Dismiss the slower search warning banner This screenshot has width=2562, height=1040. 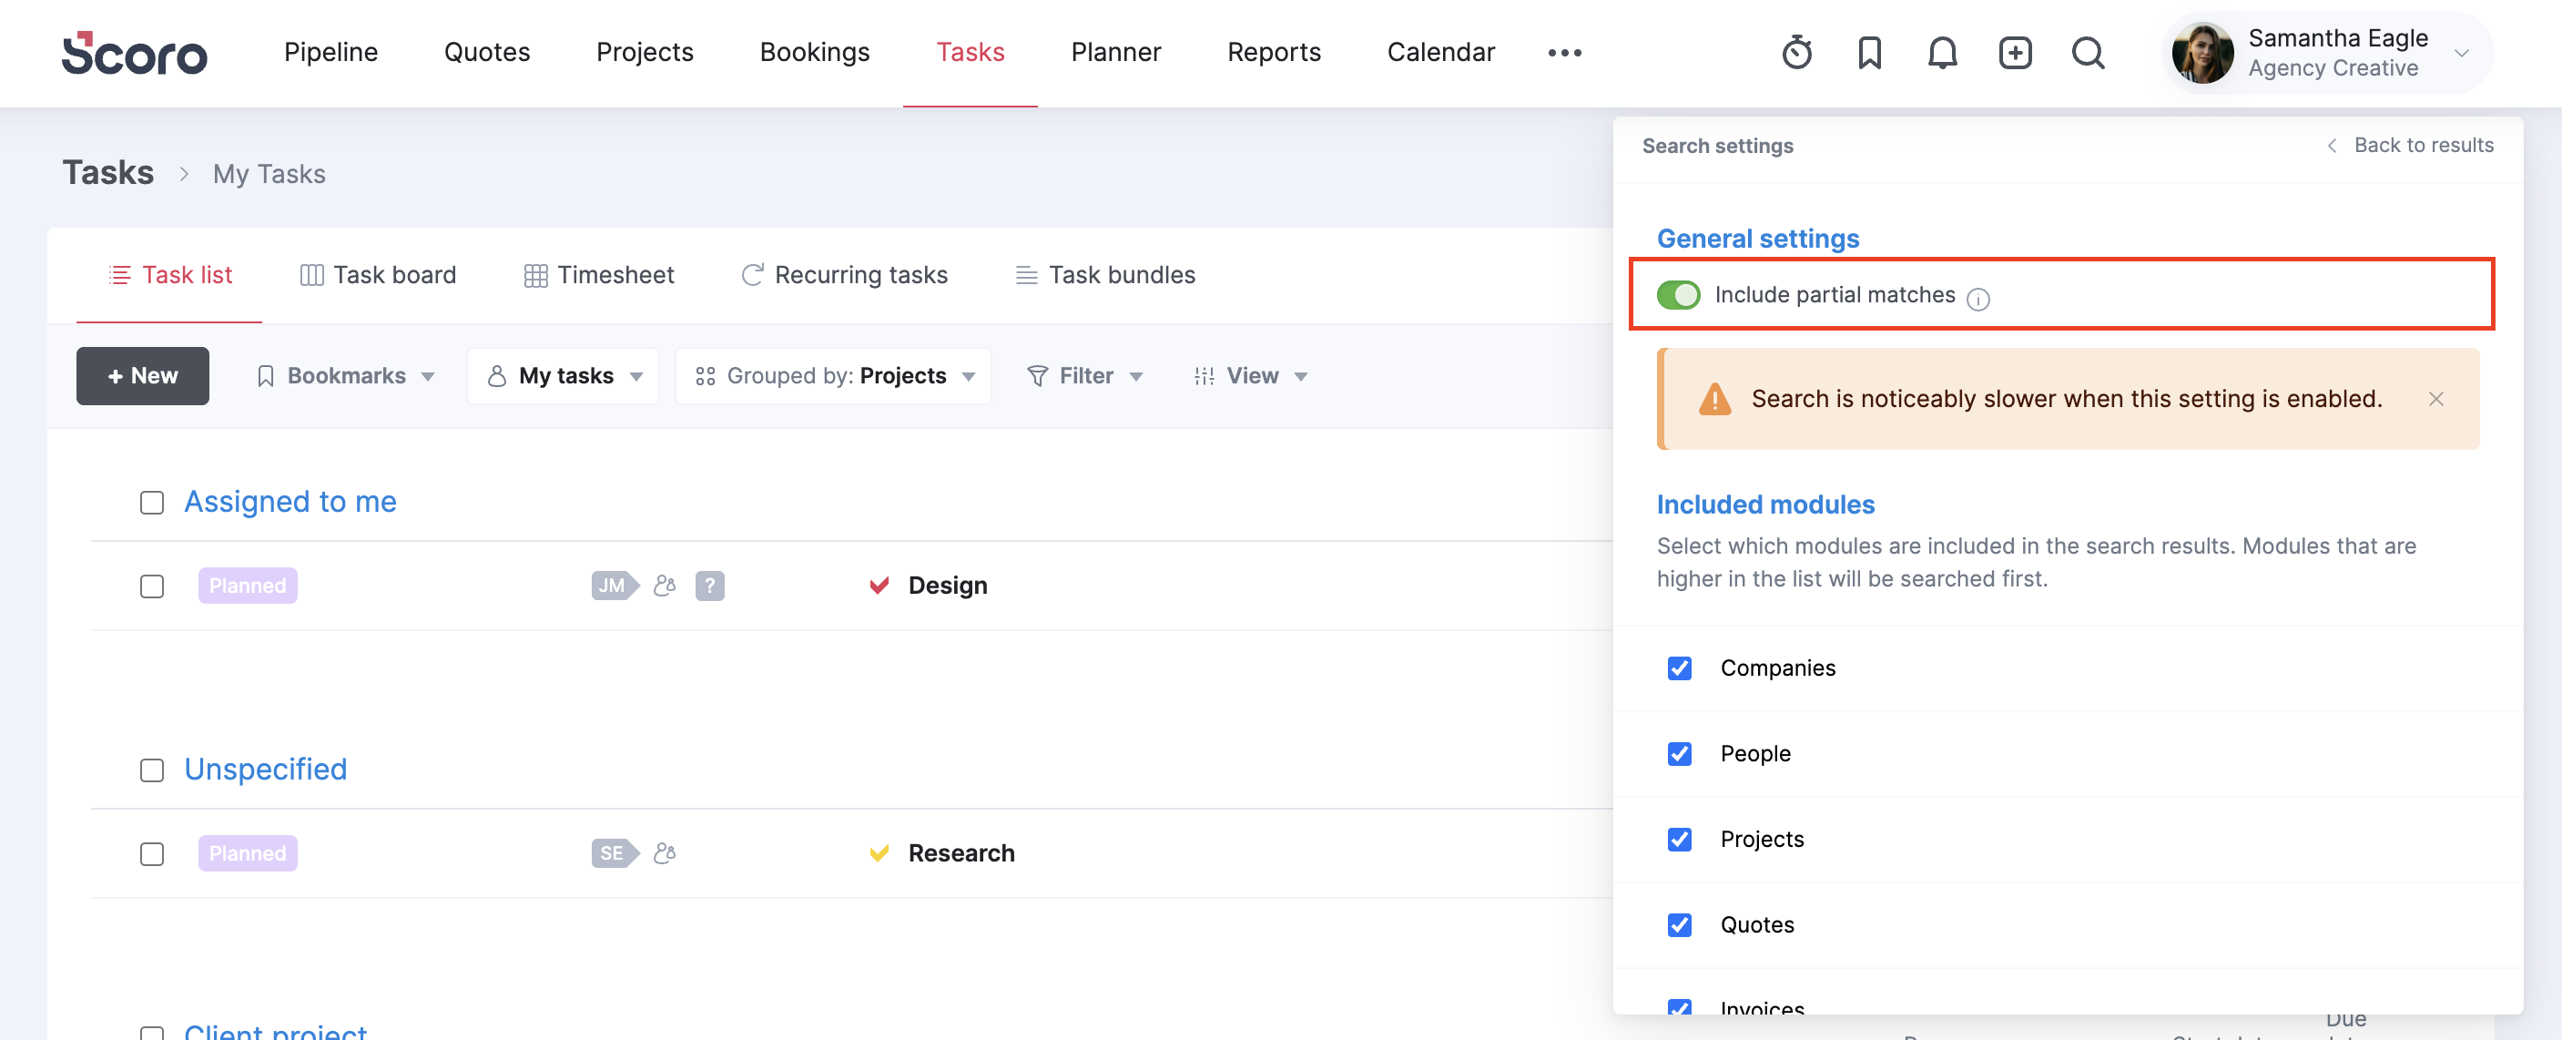(2435, 399)
